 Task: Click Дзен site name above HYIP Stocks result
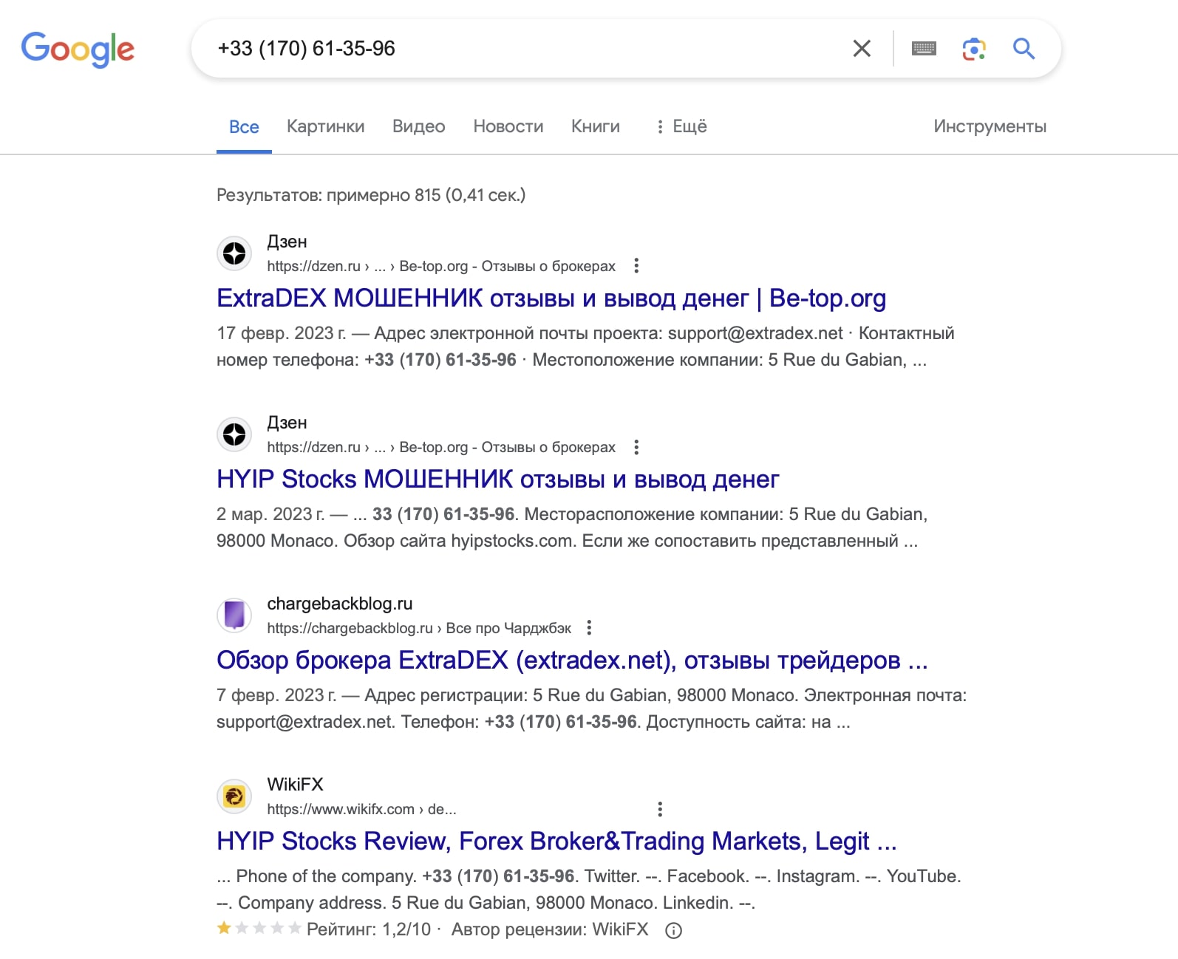(287, 423)
